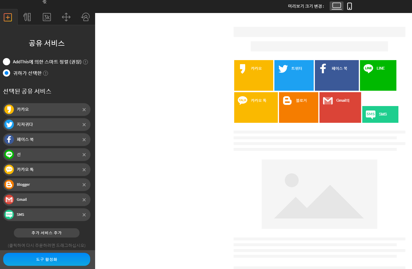Click the Facebook icon in service list

pos(9,140)
